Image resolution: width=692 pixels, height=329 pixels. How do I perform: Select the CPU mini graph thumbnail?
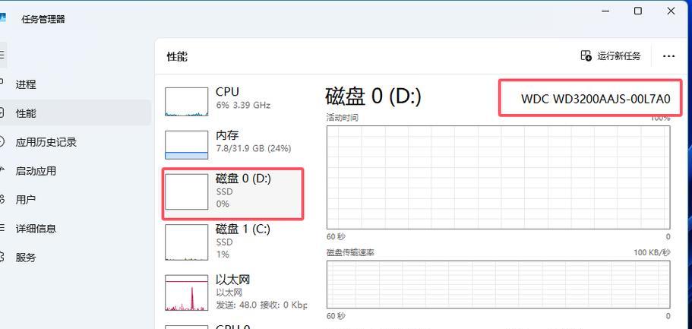click(x=186, y=102)
